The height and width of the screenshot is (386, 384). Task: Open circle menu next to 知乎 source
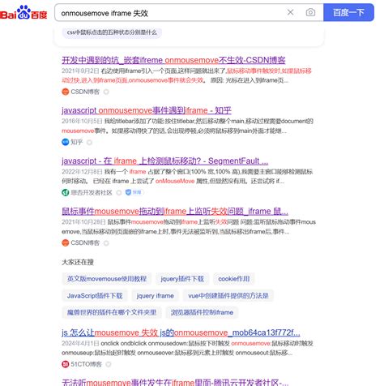click(x=89, y=142)
